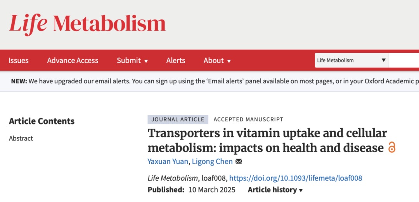Click the open access lock icon
419x202 pixels.
[392, 147]
